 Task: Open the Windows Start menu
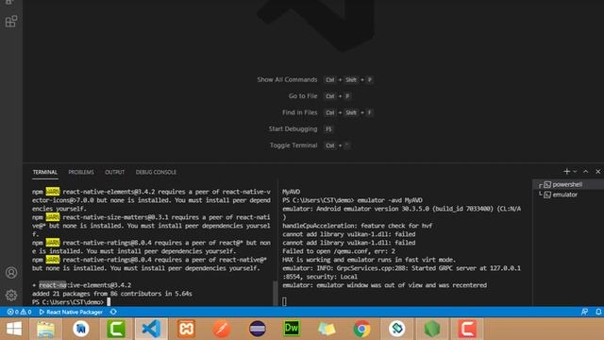pos(14,329)
